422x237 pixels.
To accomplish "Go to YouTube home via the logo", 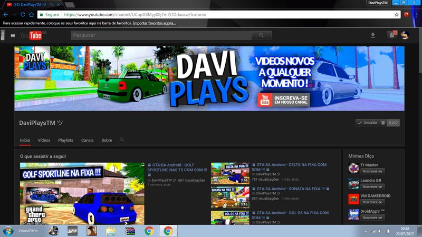I will click(x=31, y=35).
